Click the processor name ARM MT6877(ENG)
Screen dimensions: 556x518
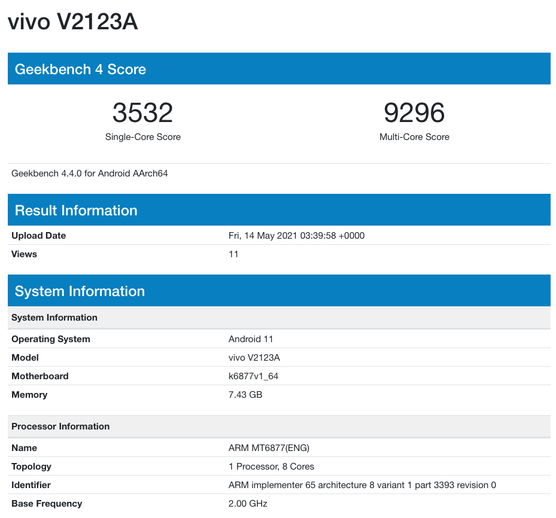(269, 448)
